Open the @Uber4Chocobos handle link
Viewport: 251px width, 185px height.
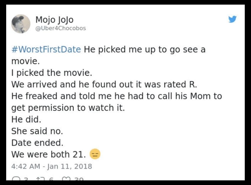[60, 28]
